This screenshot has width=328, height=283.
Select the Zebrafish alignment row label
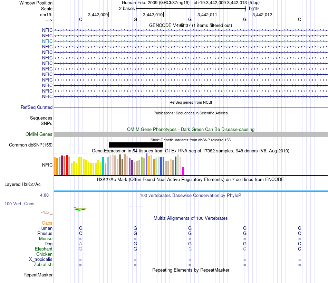(x=43, y=264)
